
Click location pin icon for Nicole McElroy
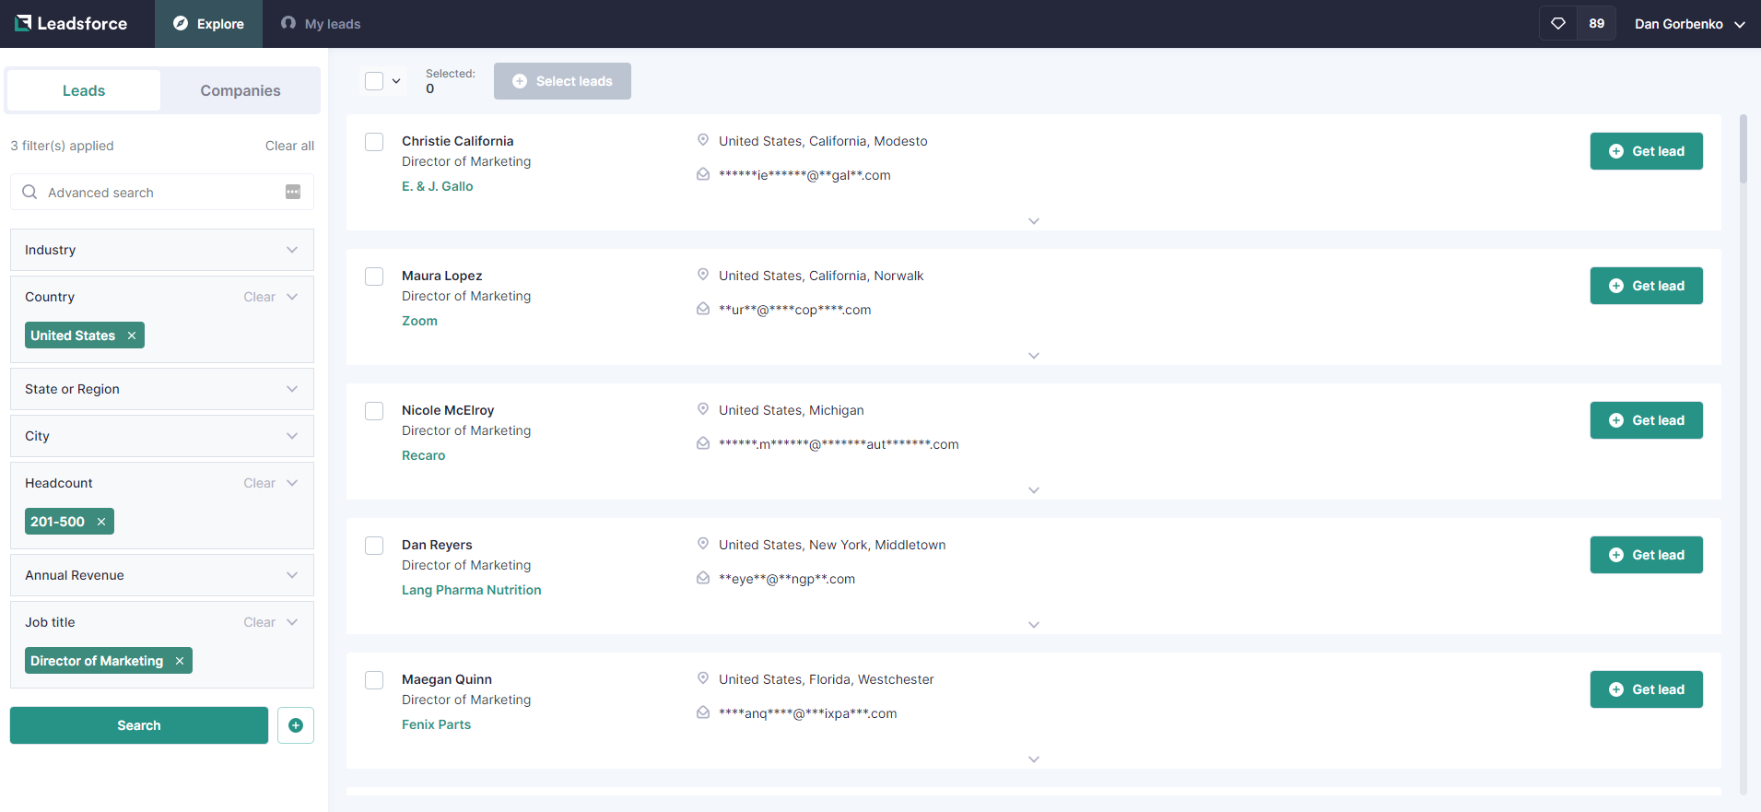703,409
